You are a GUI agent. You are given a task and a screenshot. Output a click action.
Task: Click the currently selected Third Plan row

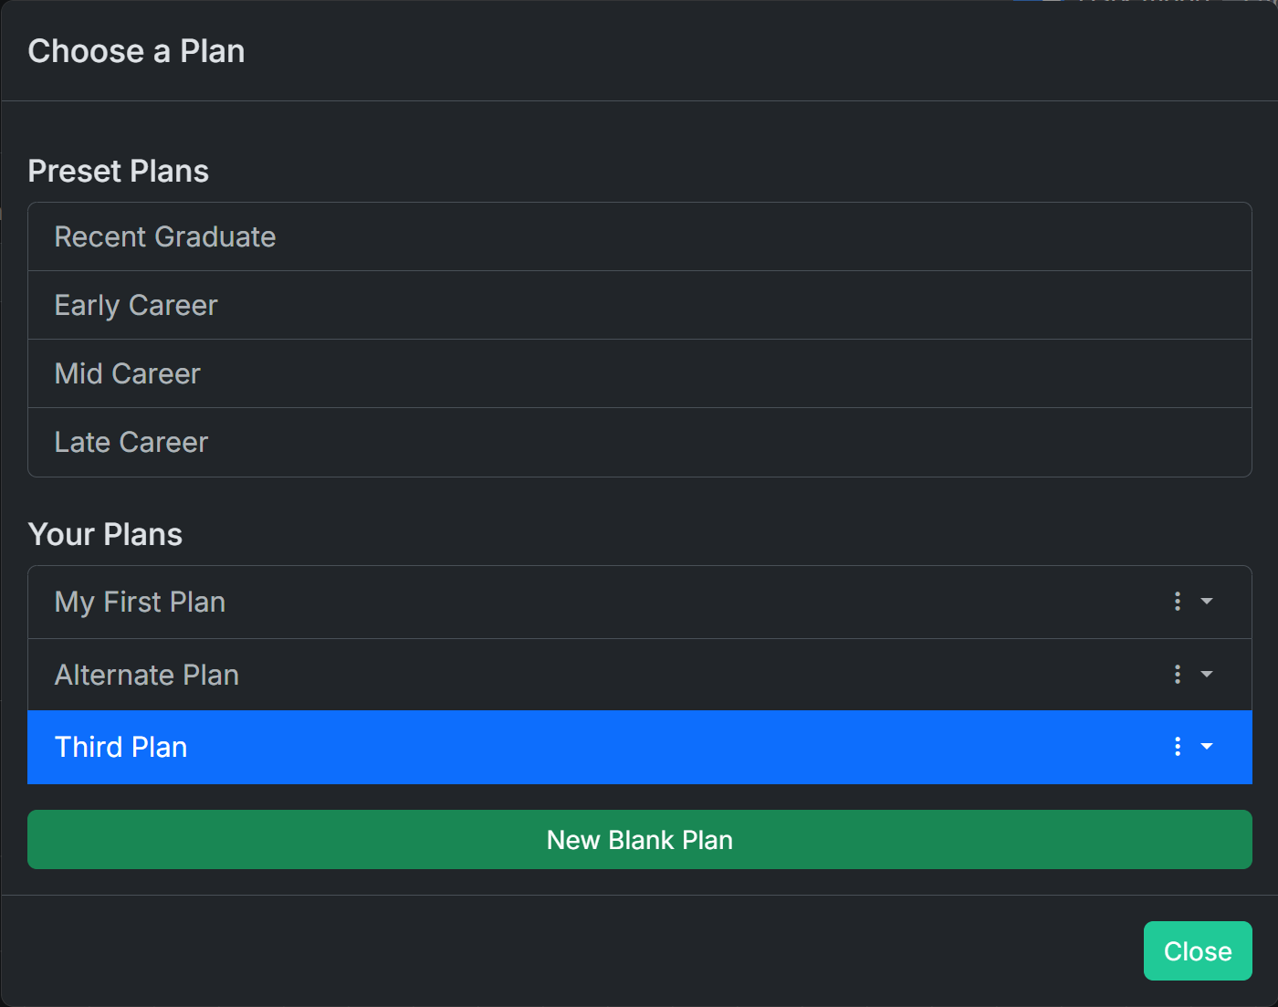tap(548, 747)
